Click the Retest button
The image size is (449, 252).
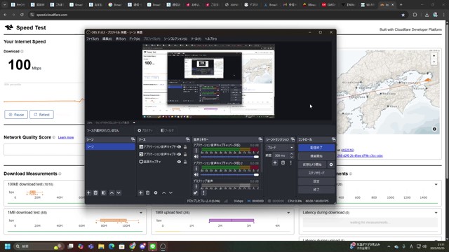41,115
